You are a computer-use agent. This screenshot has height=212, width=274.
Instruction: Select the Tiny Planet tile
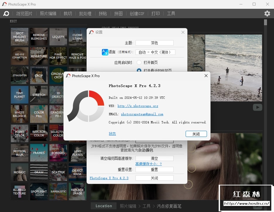pyautogui.click(x=20, y=95)
